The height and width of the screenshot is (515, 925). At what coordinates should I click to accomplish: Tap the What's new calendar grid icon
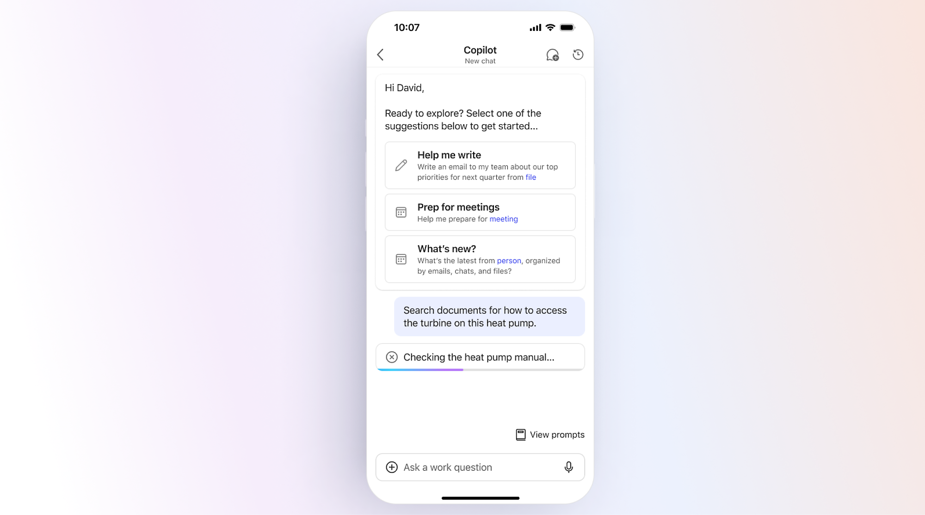[401, 259]
